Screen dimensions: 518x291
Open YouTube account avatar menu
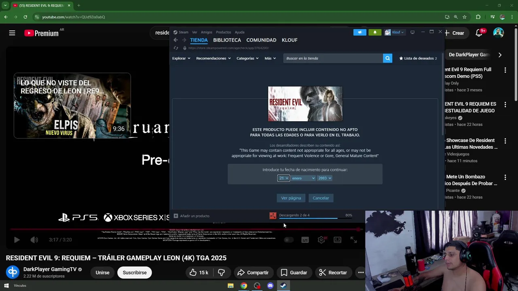point(499,33)
